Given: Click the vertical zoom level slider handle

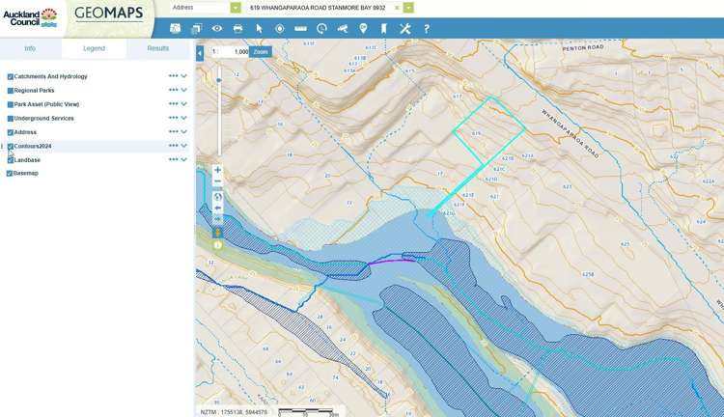Looking at the screenshot, I should 218,80.
